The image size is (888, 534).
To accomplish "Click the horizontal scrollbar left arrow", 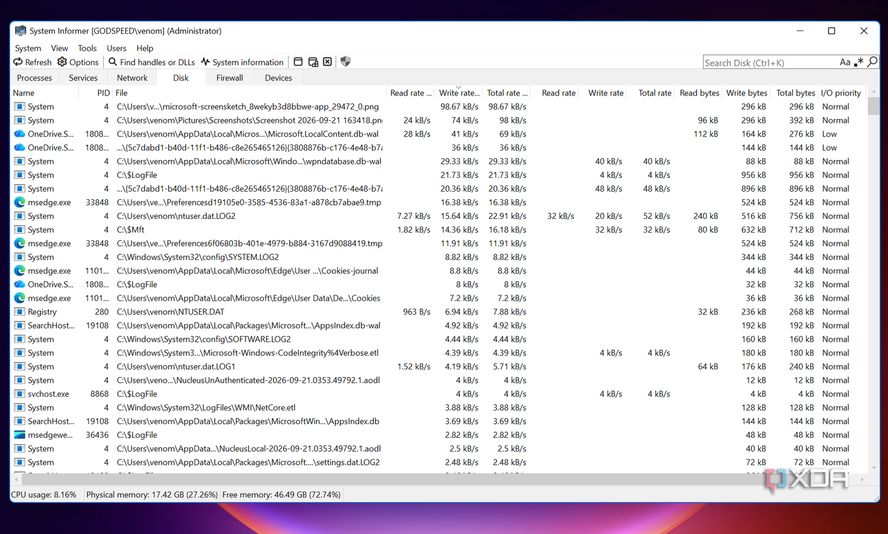I will 16,480.
